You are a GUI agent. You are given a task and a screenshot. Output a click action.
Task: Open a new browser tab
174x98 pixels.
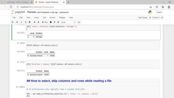coord(68,2)
